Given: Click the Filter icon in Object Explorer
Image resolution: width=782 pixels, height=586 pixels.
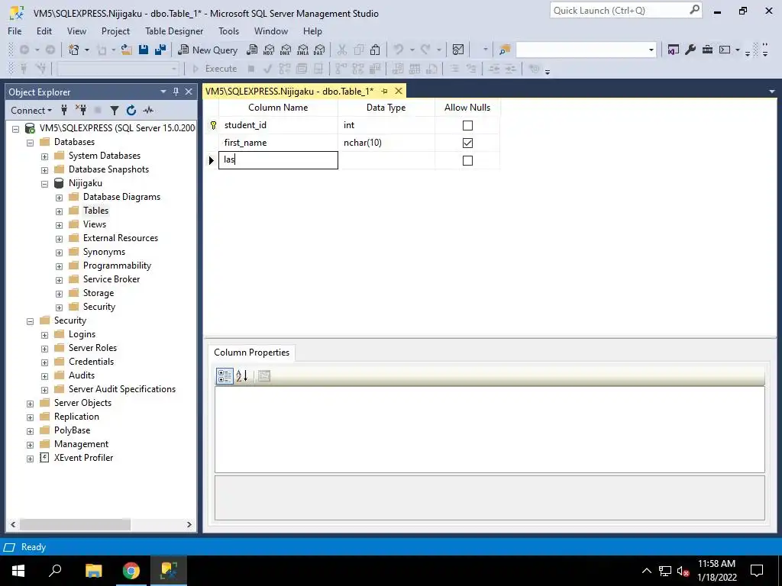Looking at the screenshot, I should tap(115, 110).
